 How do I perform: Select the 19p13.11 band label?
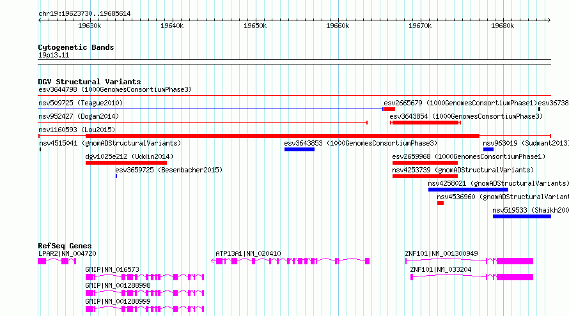(x=53, y=55)
